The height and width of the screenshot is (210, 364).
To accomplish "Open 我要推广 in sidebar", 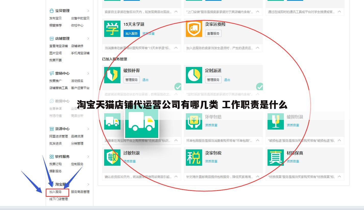I will [x=55, y=81].
